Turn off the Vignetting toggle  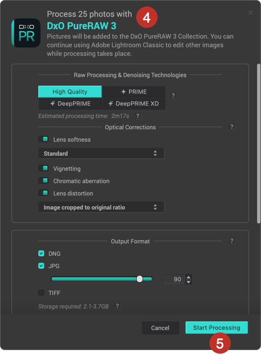[44, 168]
